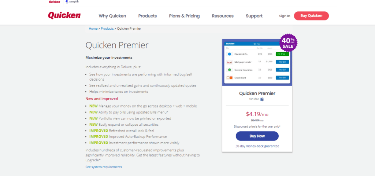Go to Home breadcrumb link
Viewport: 375px width, 176px height.
click(93, 29)
